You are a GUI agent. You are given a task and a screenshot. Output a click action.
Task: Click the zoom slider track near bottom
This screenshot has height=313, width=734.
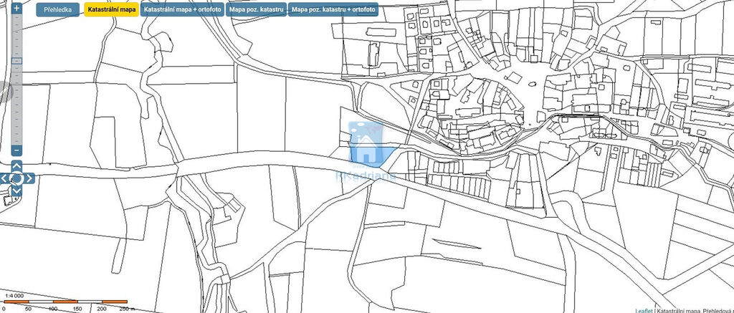(17, 133)
